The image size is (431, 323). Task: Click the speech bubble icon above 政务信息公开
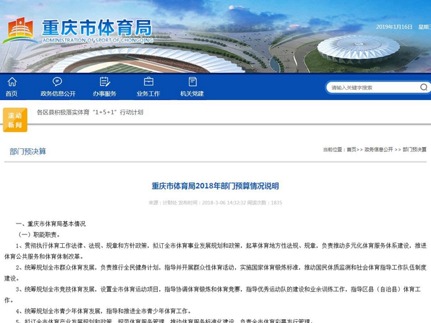[x=57, y=82]
